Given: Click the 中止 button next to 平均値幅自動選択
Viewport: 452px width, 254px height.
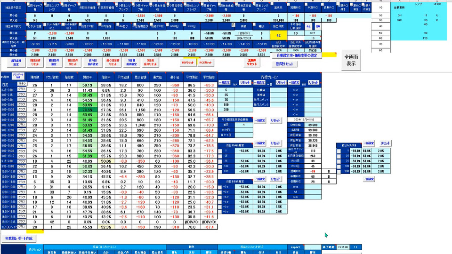Looking at the screenshot, I should tap(309, 26).
